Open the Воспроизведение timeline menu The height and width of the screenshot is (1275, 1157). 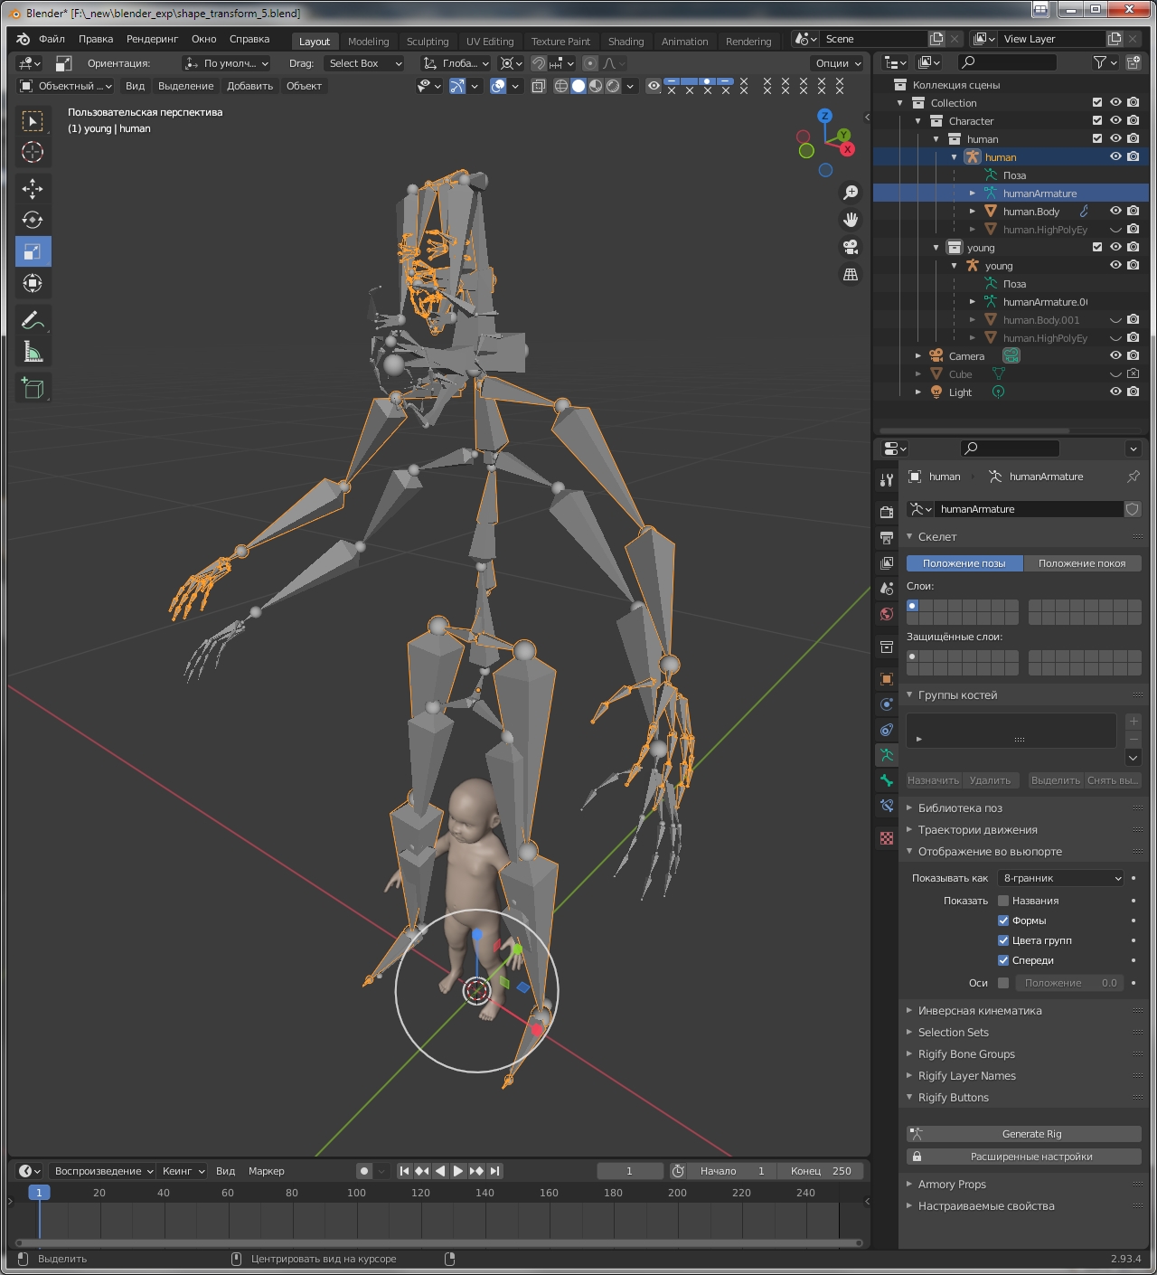pyautogui.click(x=102, y=1171)
